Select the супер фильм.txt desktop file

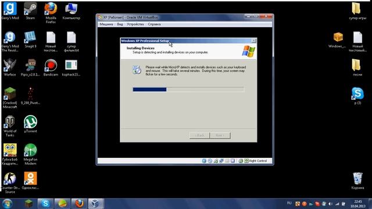coord(71,41)
